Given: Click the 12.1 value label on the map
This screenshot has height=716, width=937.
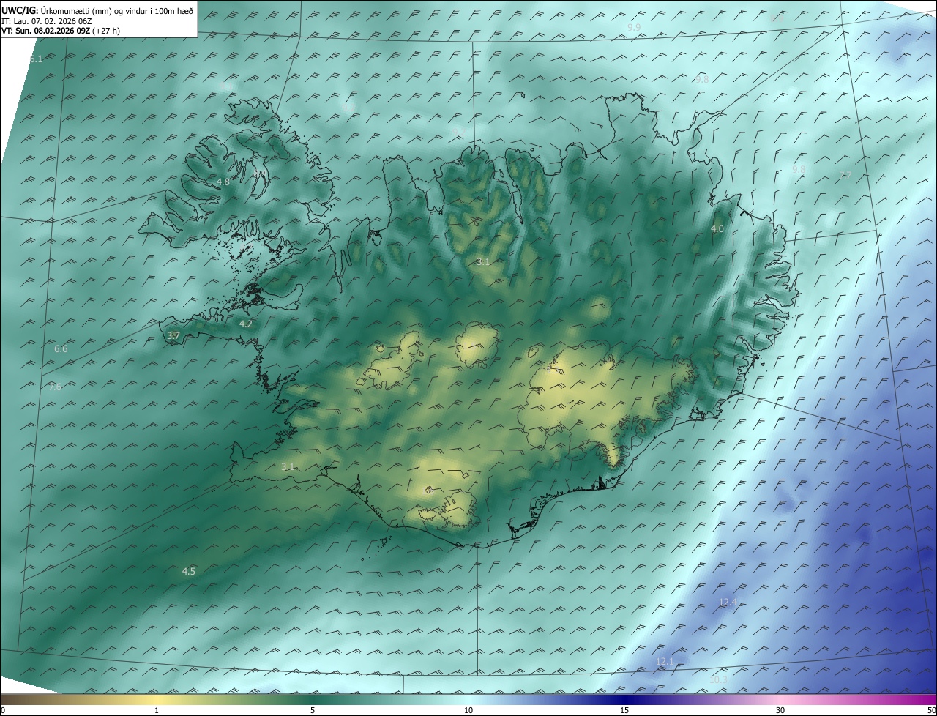Looking at the screenshot, I should tap(664, 662).
